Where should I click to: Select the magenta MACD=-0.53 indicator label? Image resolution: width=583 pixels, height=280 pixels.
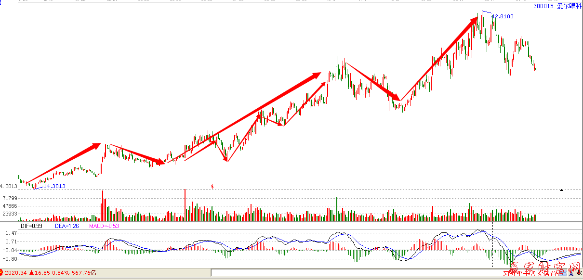click(x=104, y=226)
